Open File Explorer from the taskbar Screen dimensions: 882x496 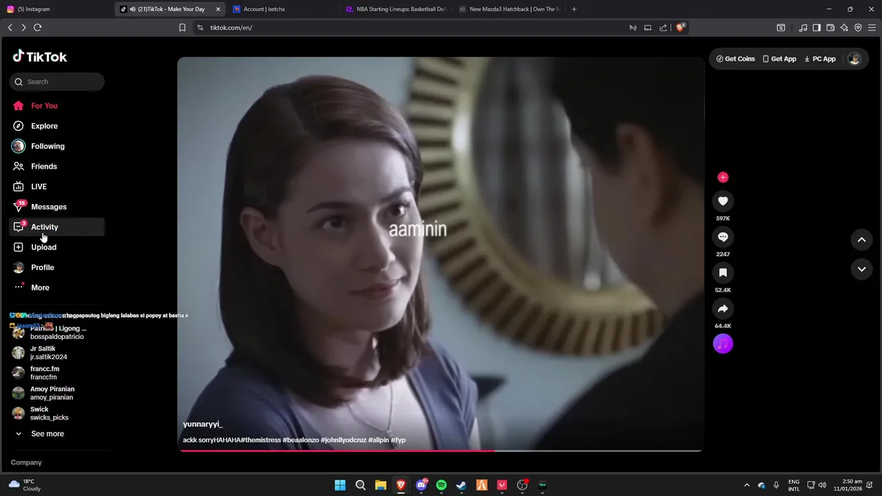tap(380, 485)
